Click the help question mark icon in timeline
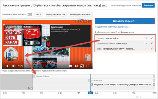 tap(29, 88)
